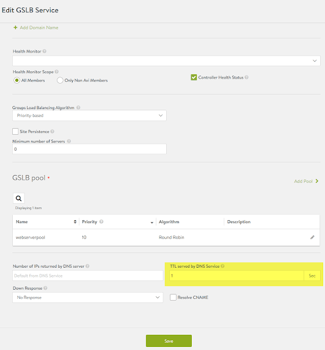Sort the pool table by Priority column
The height and width of the screenshot is (350, 325).
(152, 223)
